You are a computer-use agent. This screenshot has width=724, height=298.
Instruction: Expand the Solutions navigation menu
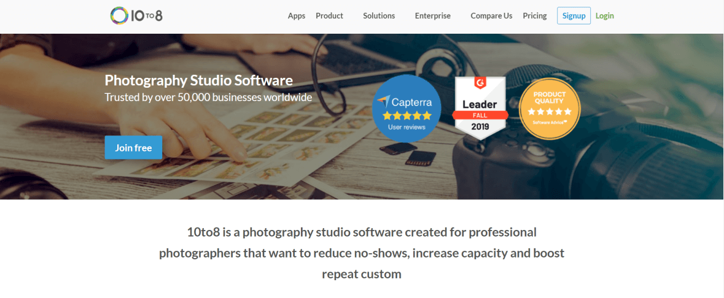379,16
